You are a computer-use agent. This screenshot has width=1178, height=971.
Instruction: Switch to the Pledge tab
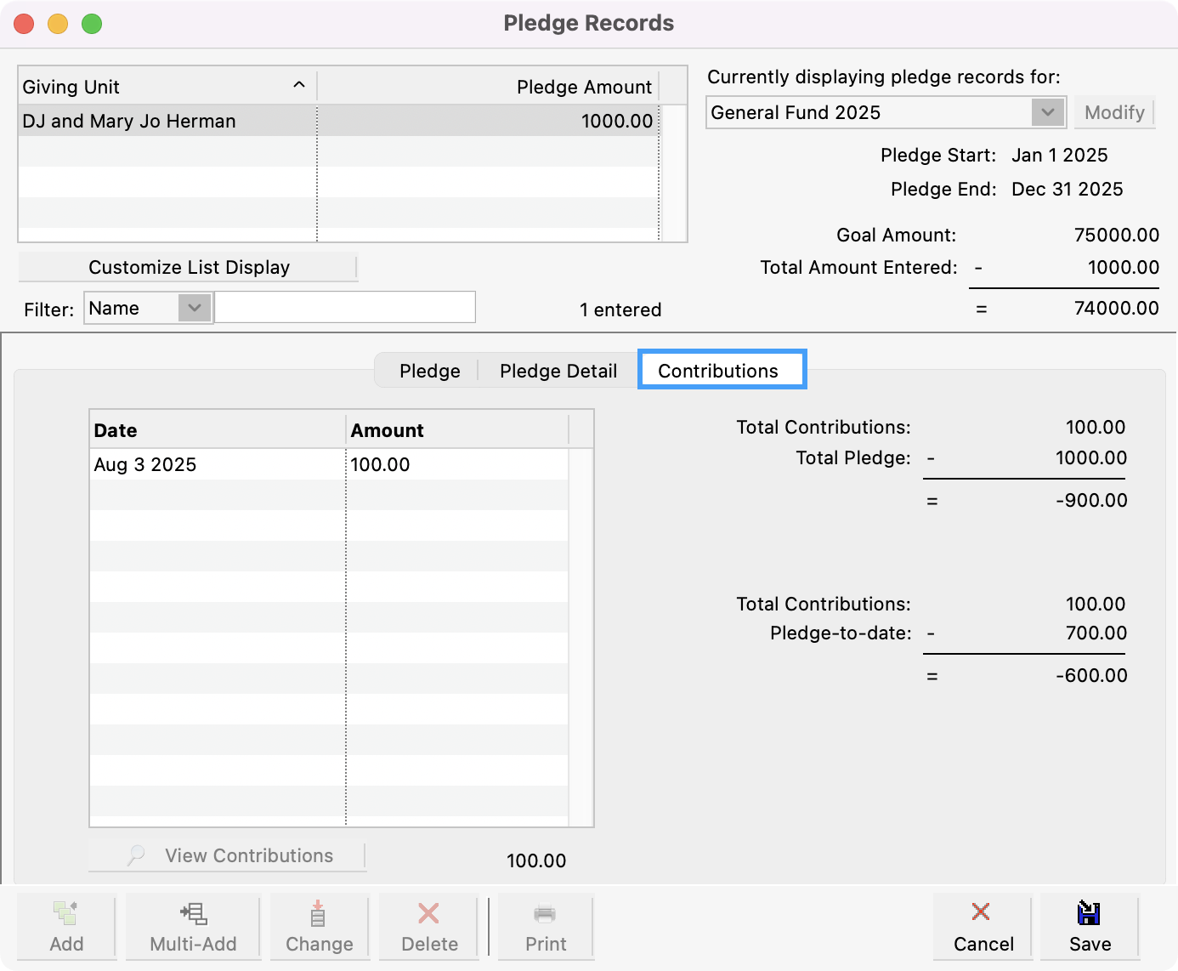pos(429,371)
